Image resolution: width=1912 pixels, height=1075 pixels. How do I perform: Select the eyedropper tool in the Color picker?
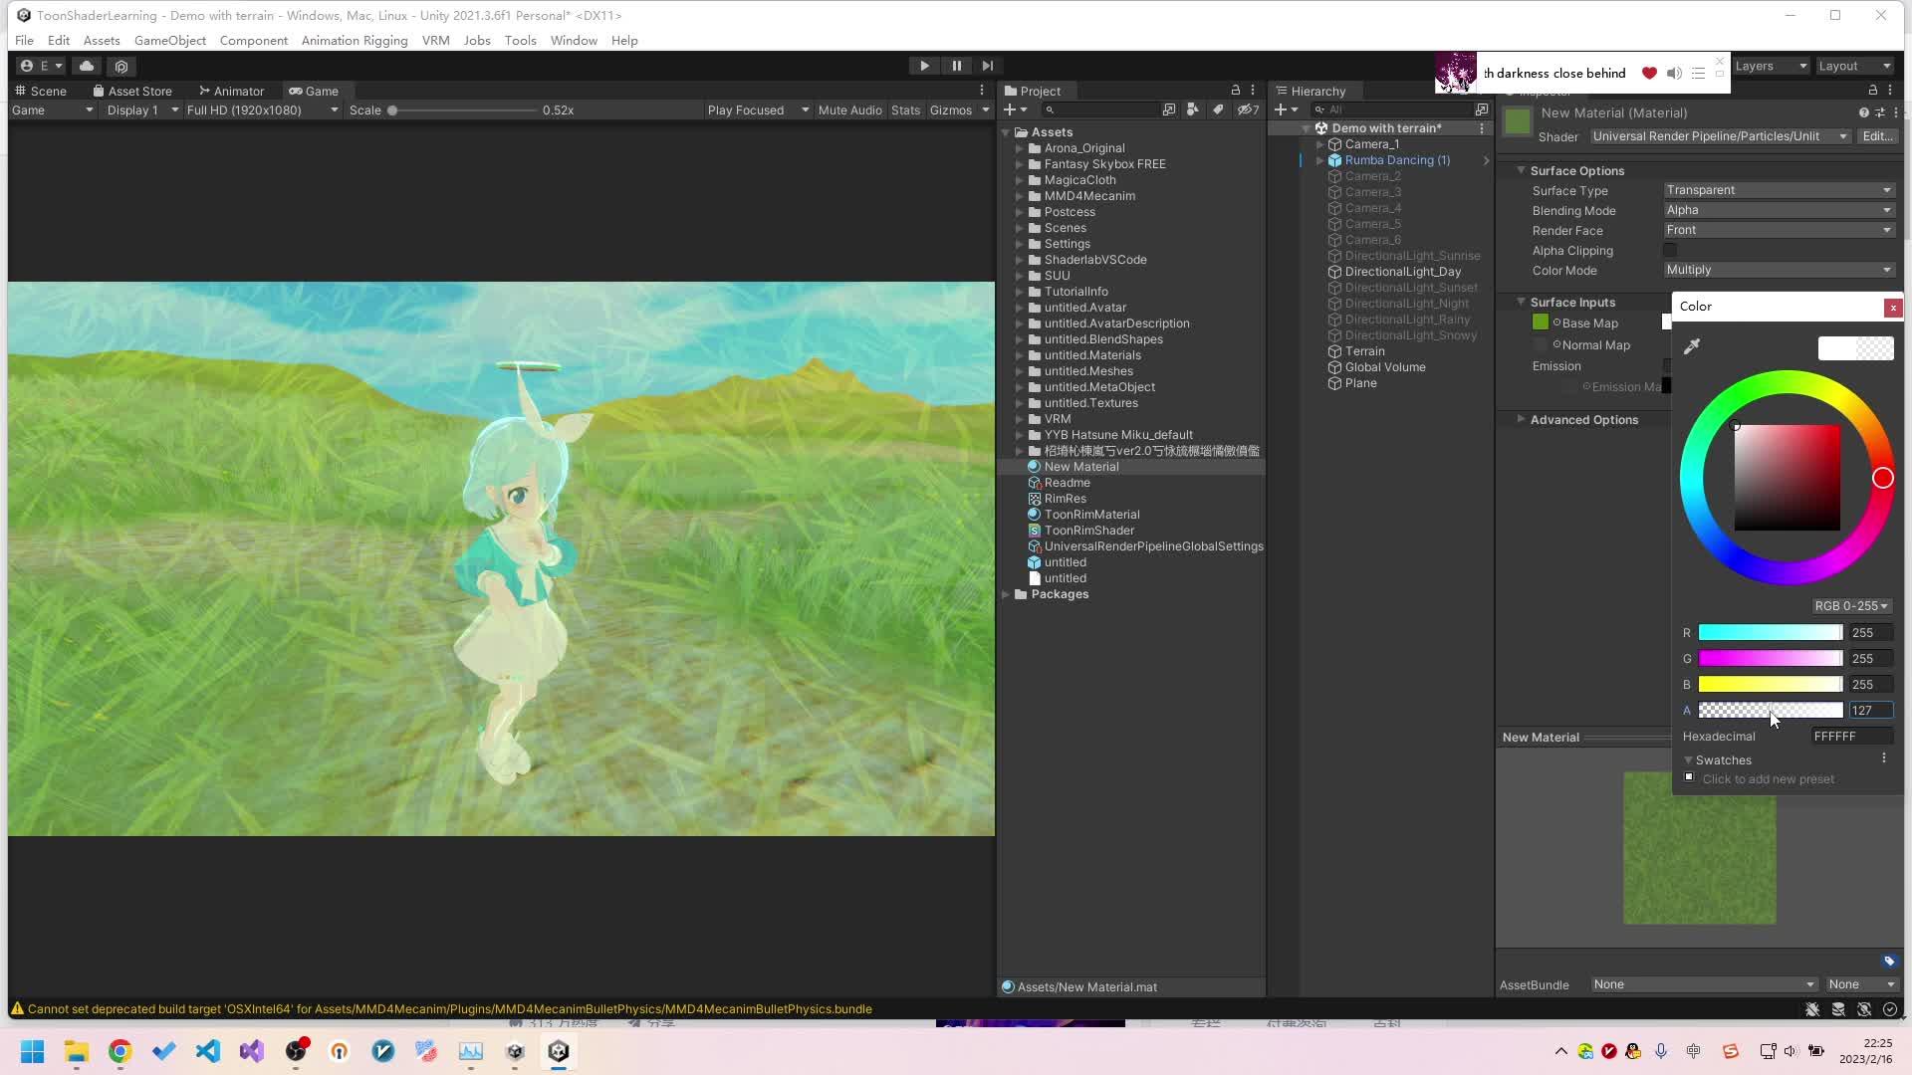point(1691,346)
